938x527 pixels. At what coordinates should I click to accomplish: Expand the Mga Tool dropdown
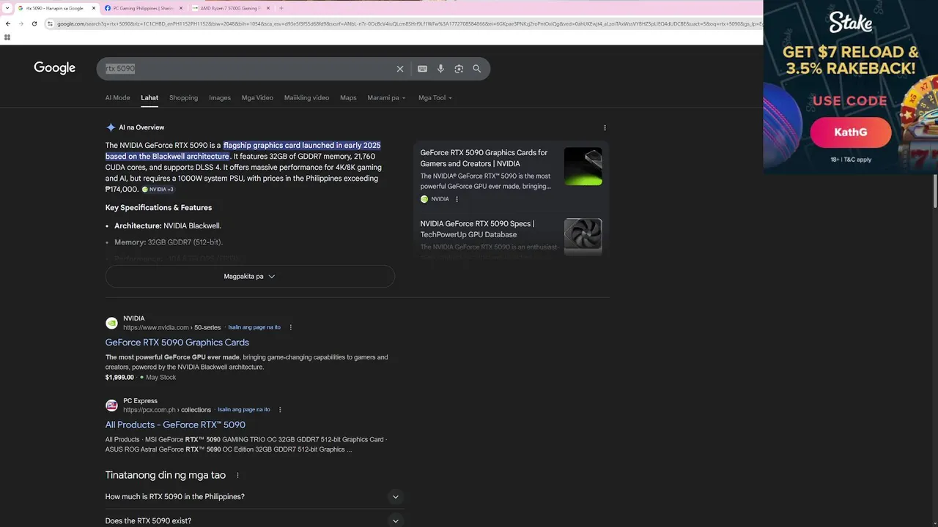435,97
